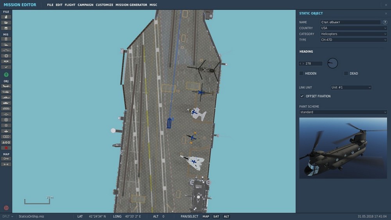This screenshot has width=391, height=220.
Task: Open the map options key icon
Action: [6, 159]
